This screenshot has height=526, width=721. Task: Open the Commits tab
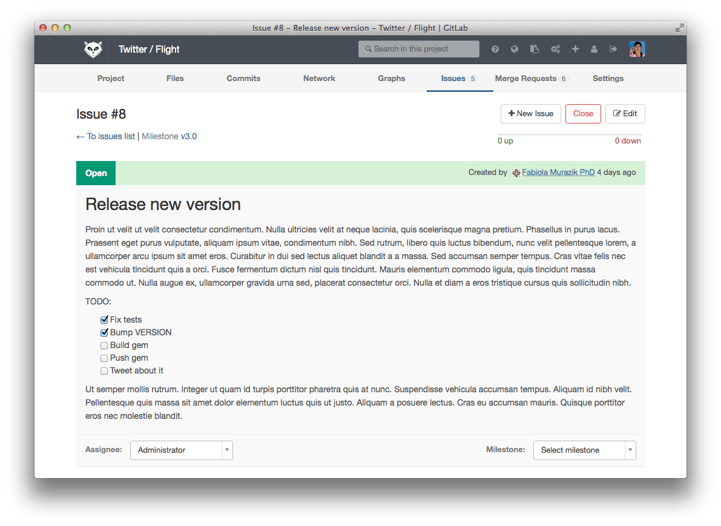point(243,79)
